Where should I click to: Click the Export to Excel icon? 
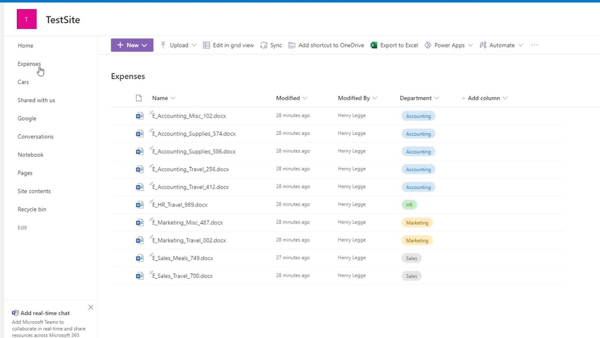click(373, 45)
